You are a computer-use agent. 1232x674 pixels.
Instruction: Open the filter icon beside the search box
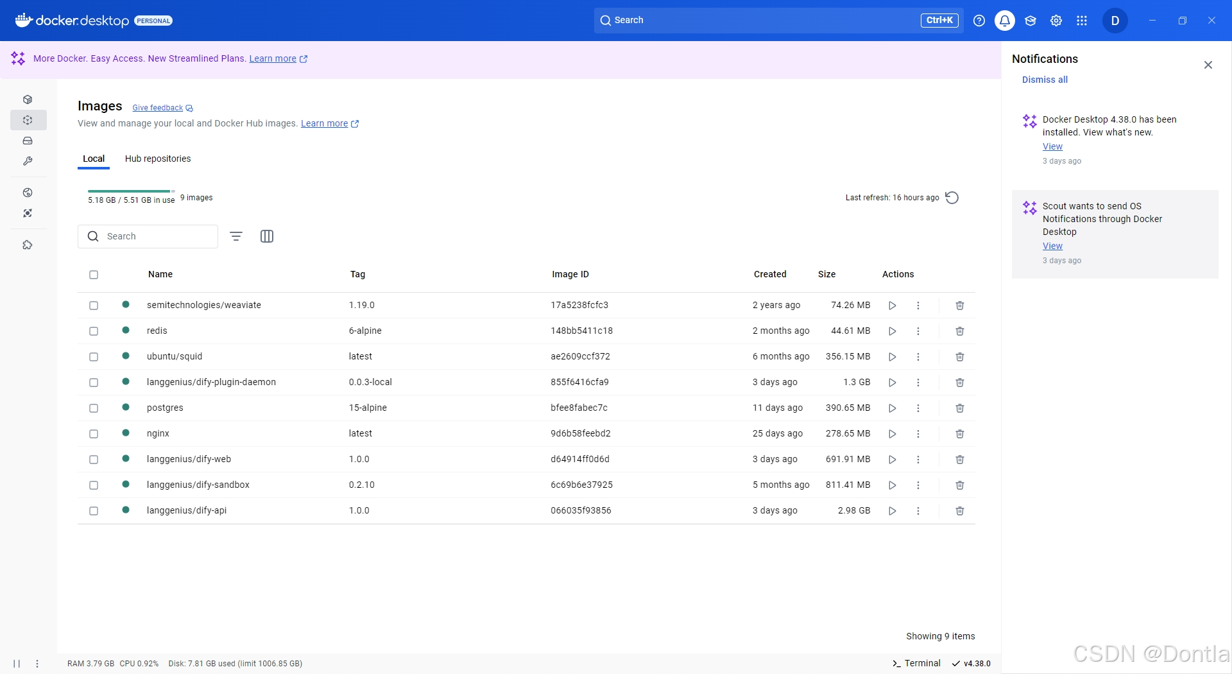(x=236, y=236)
